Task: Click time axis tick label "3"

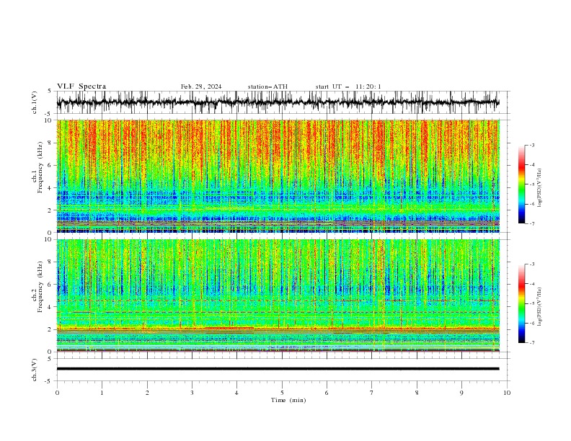Action: coord(192,393)
